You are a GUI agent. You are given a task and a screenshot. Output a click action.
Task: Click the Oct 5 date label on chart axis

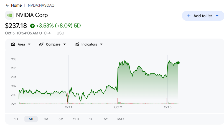pyautogui.click(x=167, y=107)
